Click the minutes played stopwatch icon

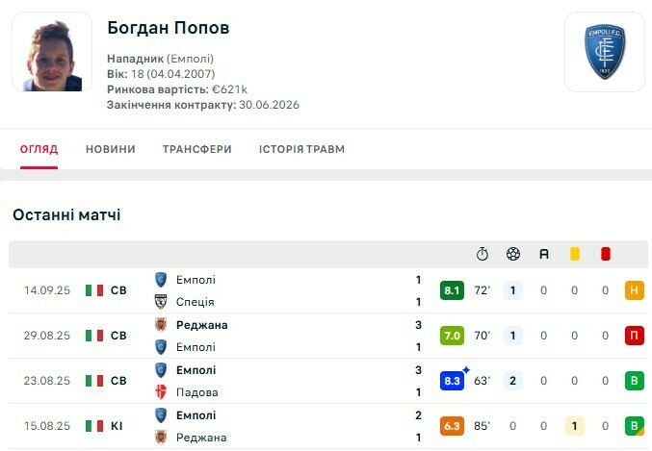point(482,254)
